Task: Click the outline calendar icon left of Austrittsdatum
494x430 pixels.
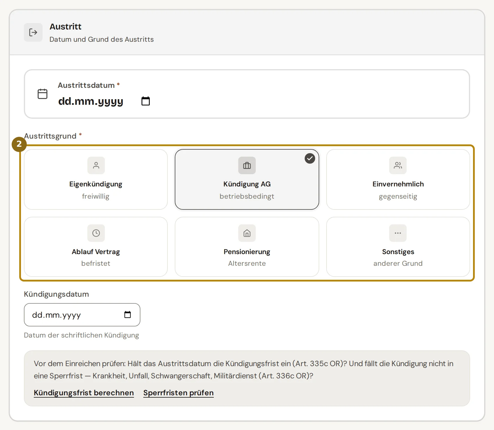Action: 43,94
